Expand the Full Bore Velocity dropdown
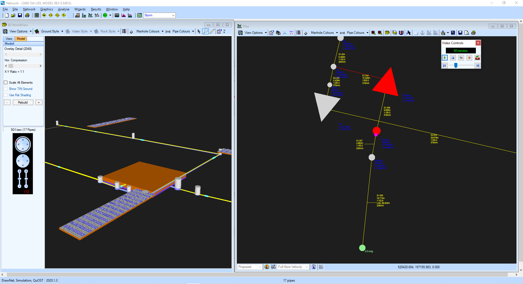523x284 pixels. point(307,267)
